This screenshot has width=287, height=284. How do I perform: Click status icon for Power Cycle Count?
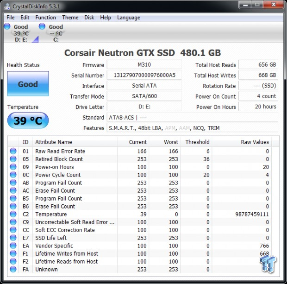tap(13, 175)
